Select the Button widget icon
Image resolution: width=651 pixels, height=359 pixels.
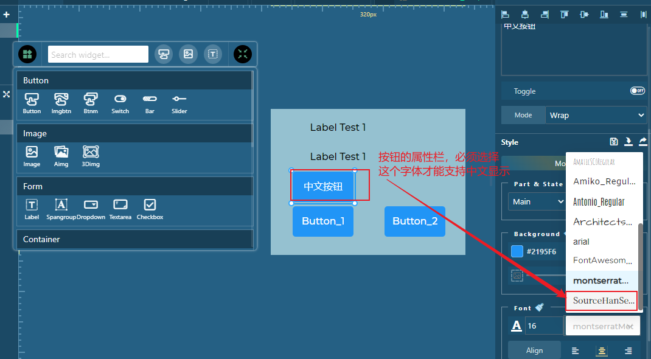coord(32,103)
